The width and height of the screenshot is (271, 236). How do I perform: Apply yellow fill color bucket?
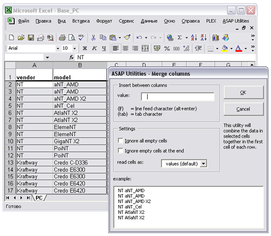[x=225, y=48]
